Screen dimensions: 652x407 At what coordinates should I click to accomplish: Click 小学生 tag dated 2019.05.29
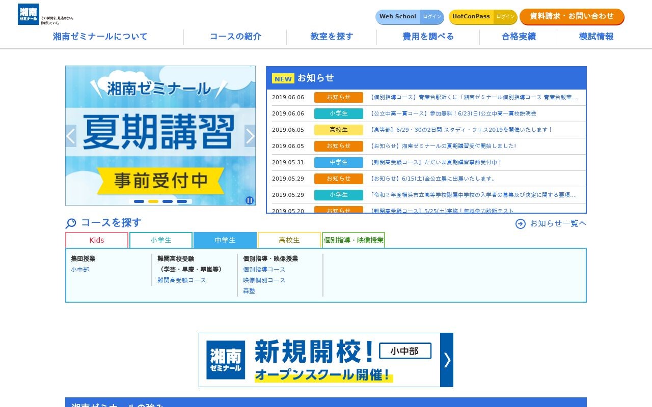[x=339, y=195]
